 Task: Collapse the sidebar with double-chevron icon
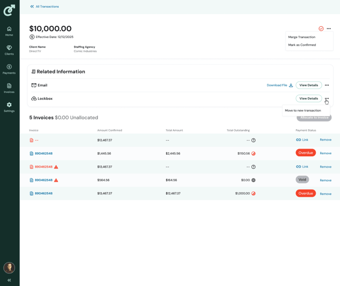click(9, 280)
